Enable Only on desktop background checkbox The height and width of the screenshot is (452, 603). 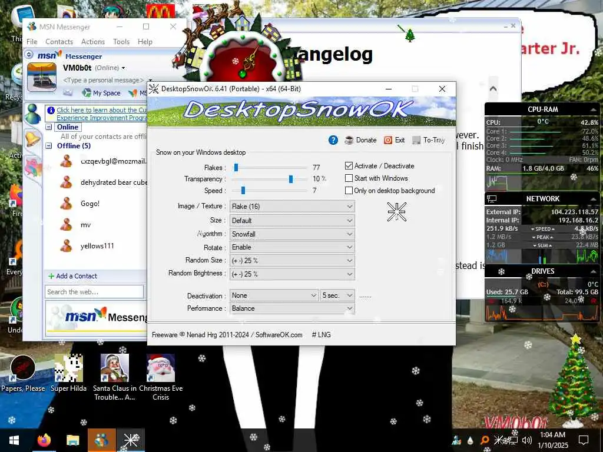pyautogui.click(x=349, y=190)
